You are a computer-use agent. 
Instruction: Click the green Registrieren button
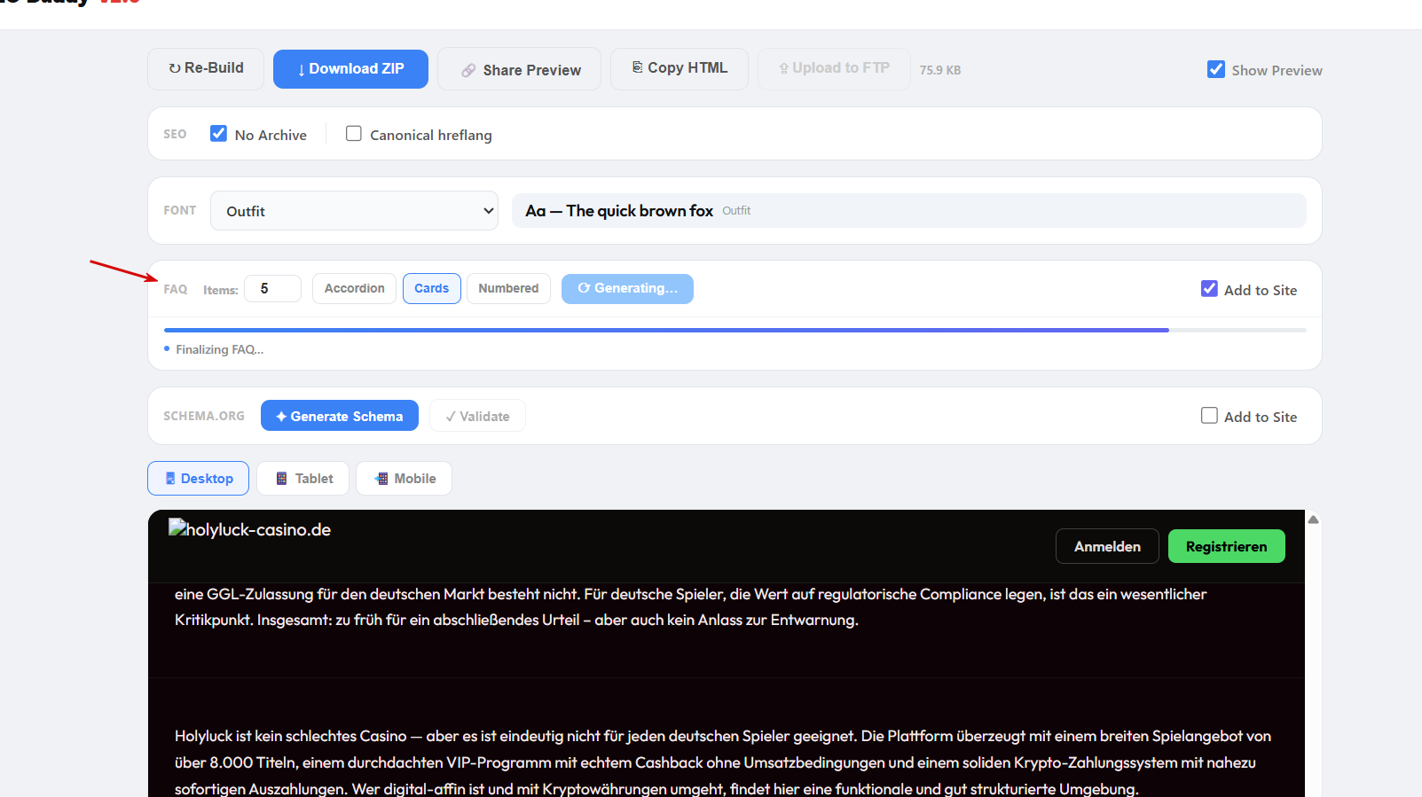coord(1226,546)
